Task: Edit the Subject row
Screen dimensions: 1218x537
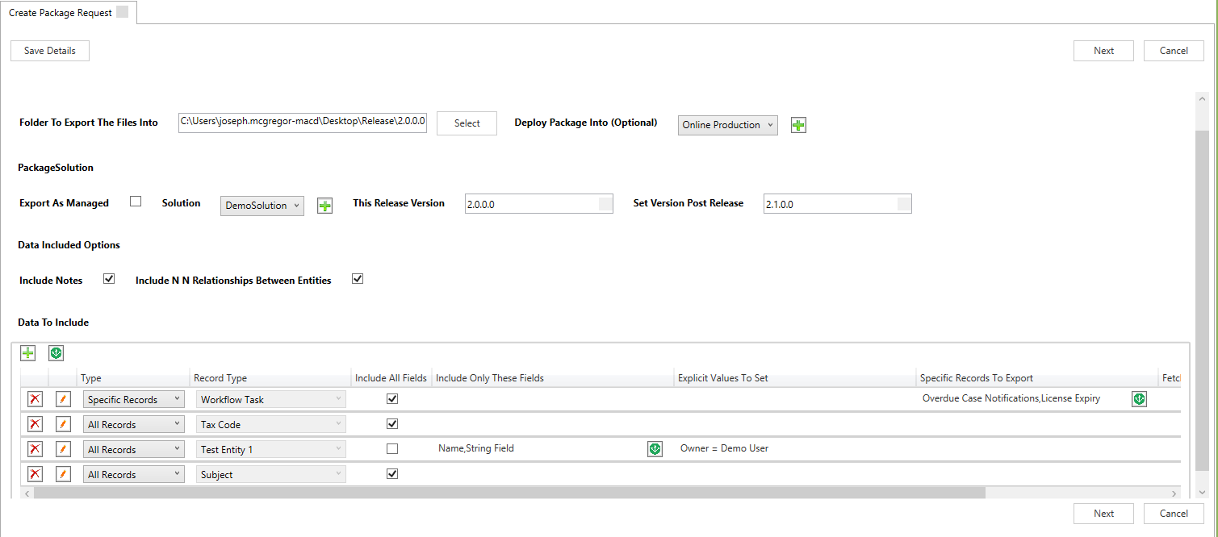Action: pyautogui.click(x=63, y=475)
